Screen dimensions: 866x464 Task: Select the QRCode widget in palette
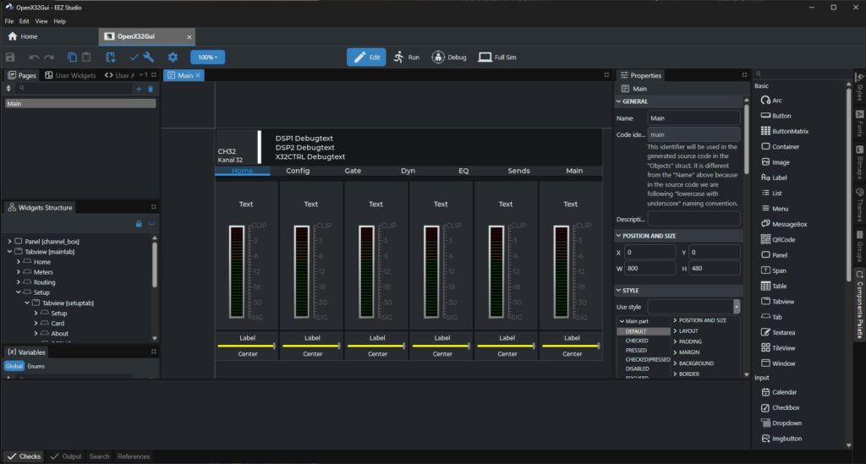pos(782,239)
